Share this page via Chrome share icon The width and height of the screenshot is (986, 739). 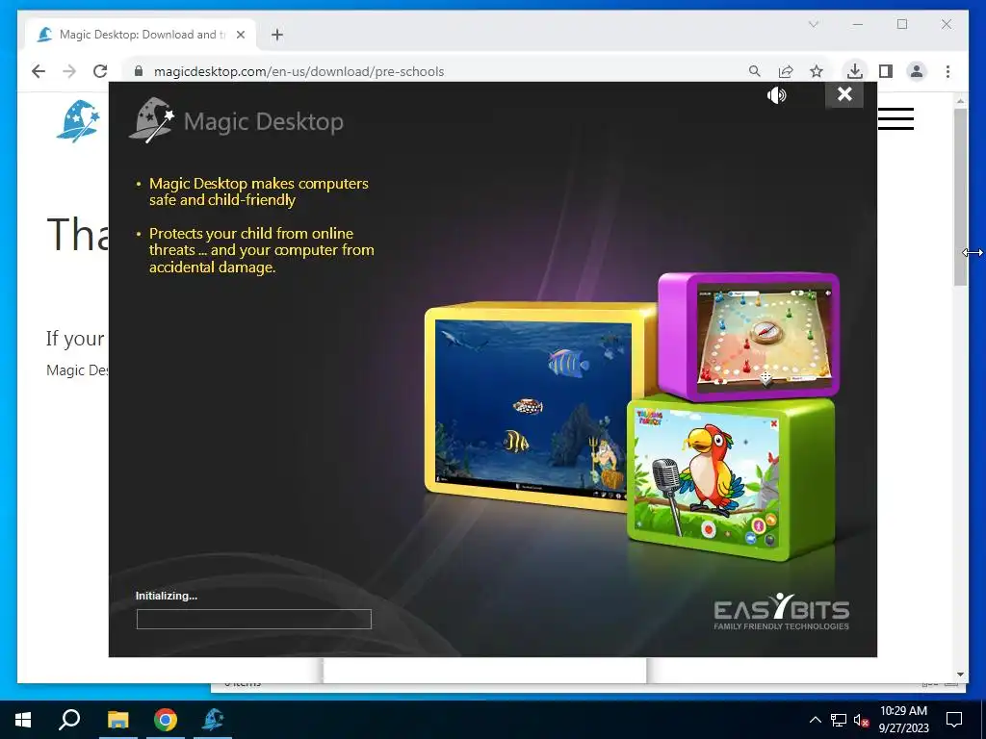[x=786, y=71]
